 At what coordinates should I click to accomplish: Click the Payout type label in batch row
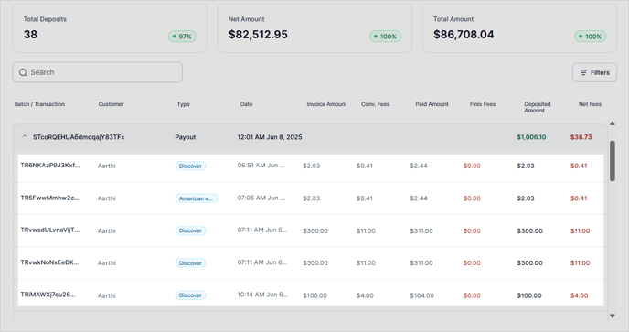[186, 137]
